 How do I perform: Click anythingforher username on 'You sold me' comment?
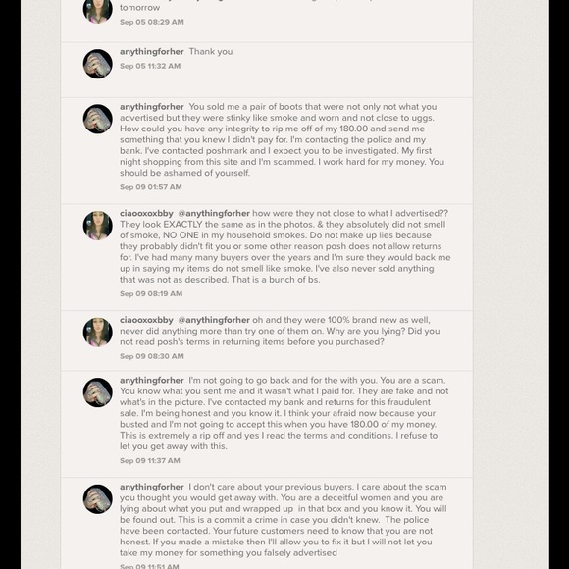pos(152,107)
